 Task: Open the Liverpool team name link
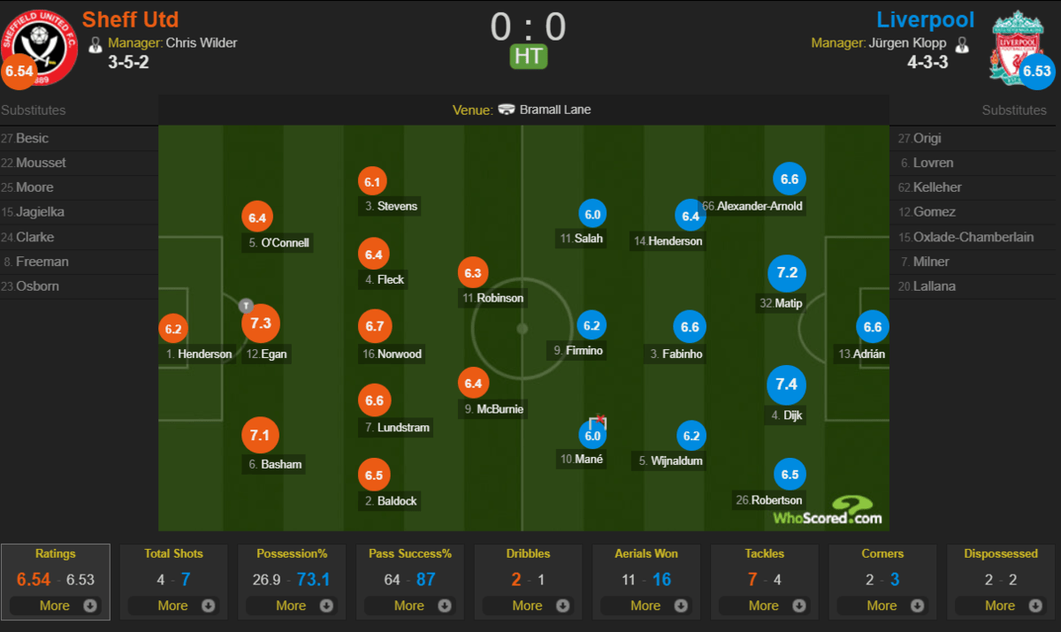click(926, 19)
